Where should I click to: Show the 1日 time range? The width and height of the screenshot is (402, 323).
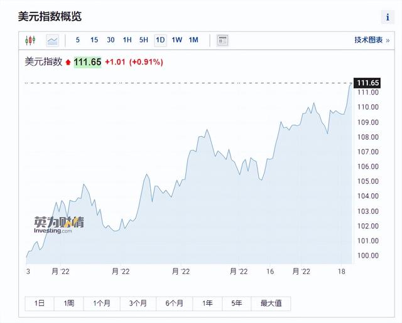pyautogui.click(x=40, y=304)
